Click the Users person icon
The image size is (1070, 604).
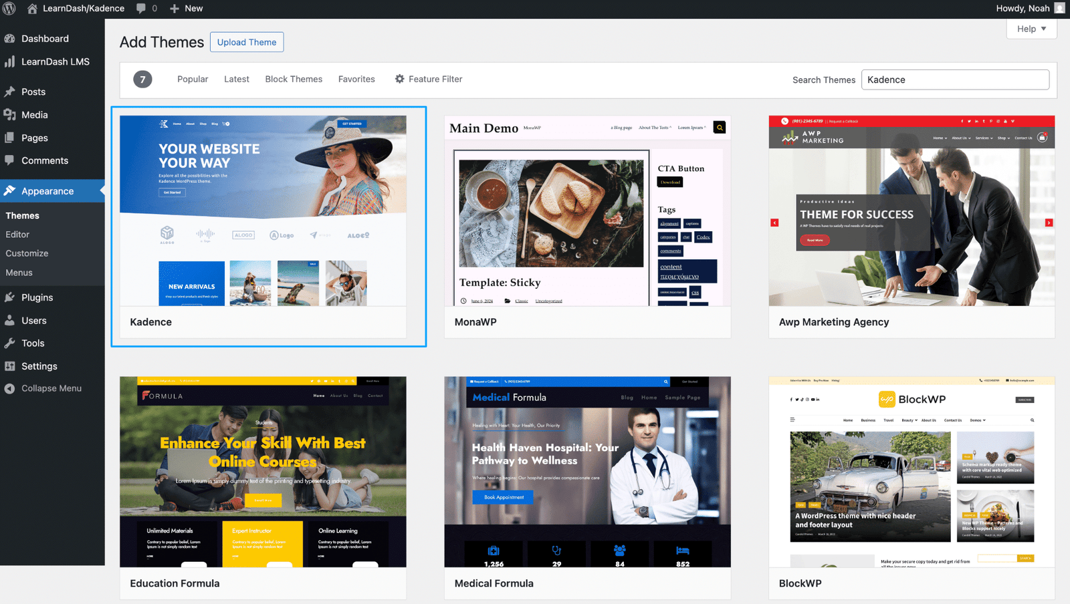pyautogui.click(x=9, y=321)
